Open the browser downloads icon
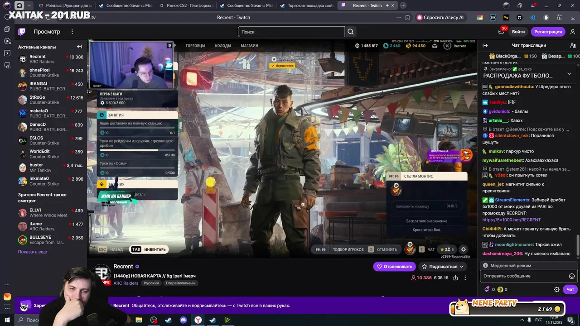 tap(572, 18)
